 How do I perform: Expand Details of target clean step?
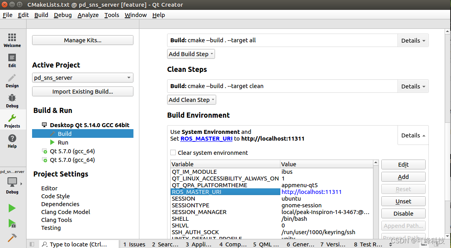[413, 86]
